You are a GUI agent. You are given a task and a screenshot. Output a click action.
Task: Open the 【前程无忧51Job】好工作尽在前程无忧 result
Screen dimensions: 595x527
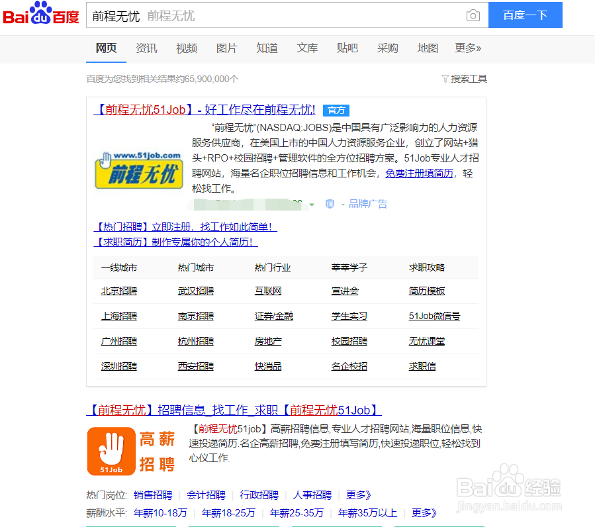click(205, 110)
